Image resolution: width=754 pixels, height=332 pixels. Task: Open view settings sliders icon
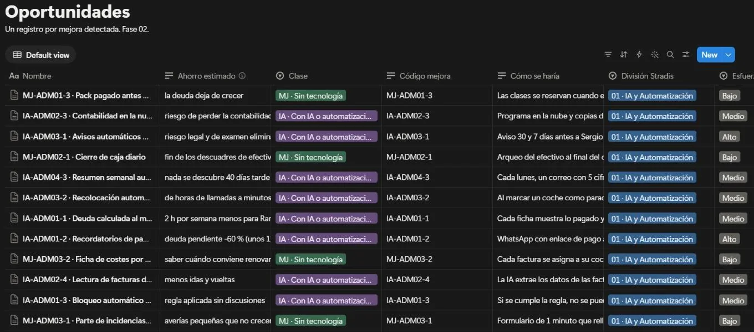point(686,55)
